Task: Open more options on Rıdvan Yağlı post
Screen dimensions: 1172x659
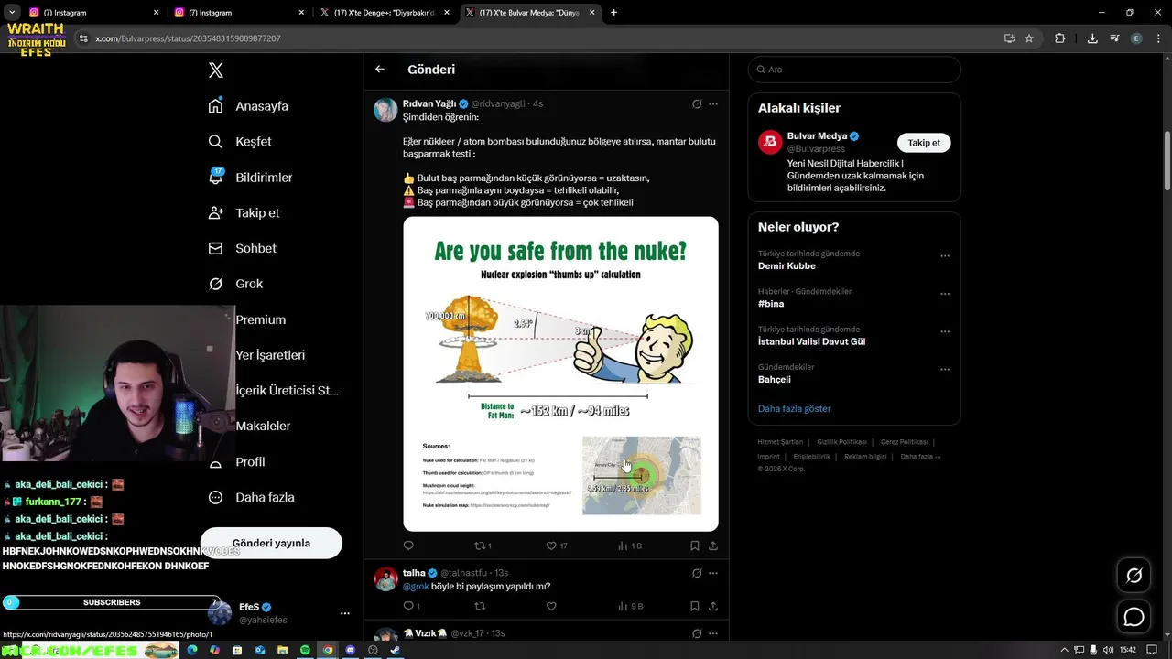Action: coord(713,104)
